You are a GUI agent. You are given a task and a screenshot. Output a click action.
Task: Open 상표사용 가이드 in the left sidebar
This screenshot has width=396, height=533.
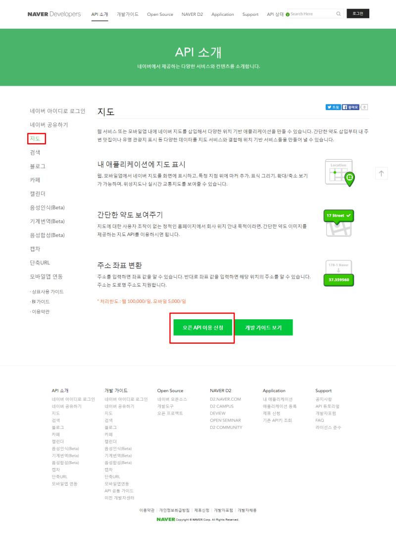pos(47,292)
